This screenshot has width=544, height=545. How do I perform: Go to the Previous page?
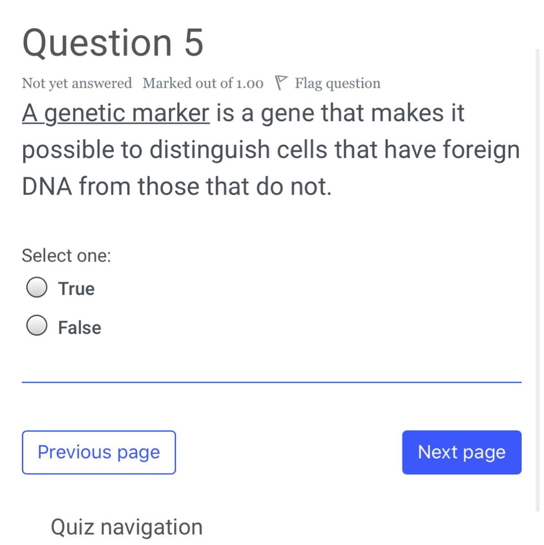coord(99,452)
